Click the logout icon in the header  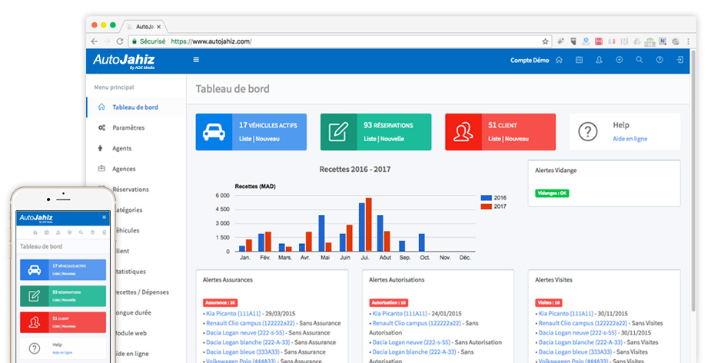point(679,60)
